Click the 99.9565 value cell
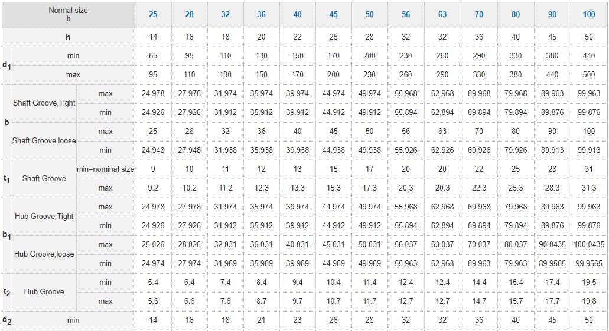 [x=589, y=264]
